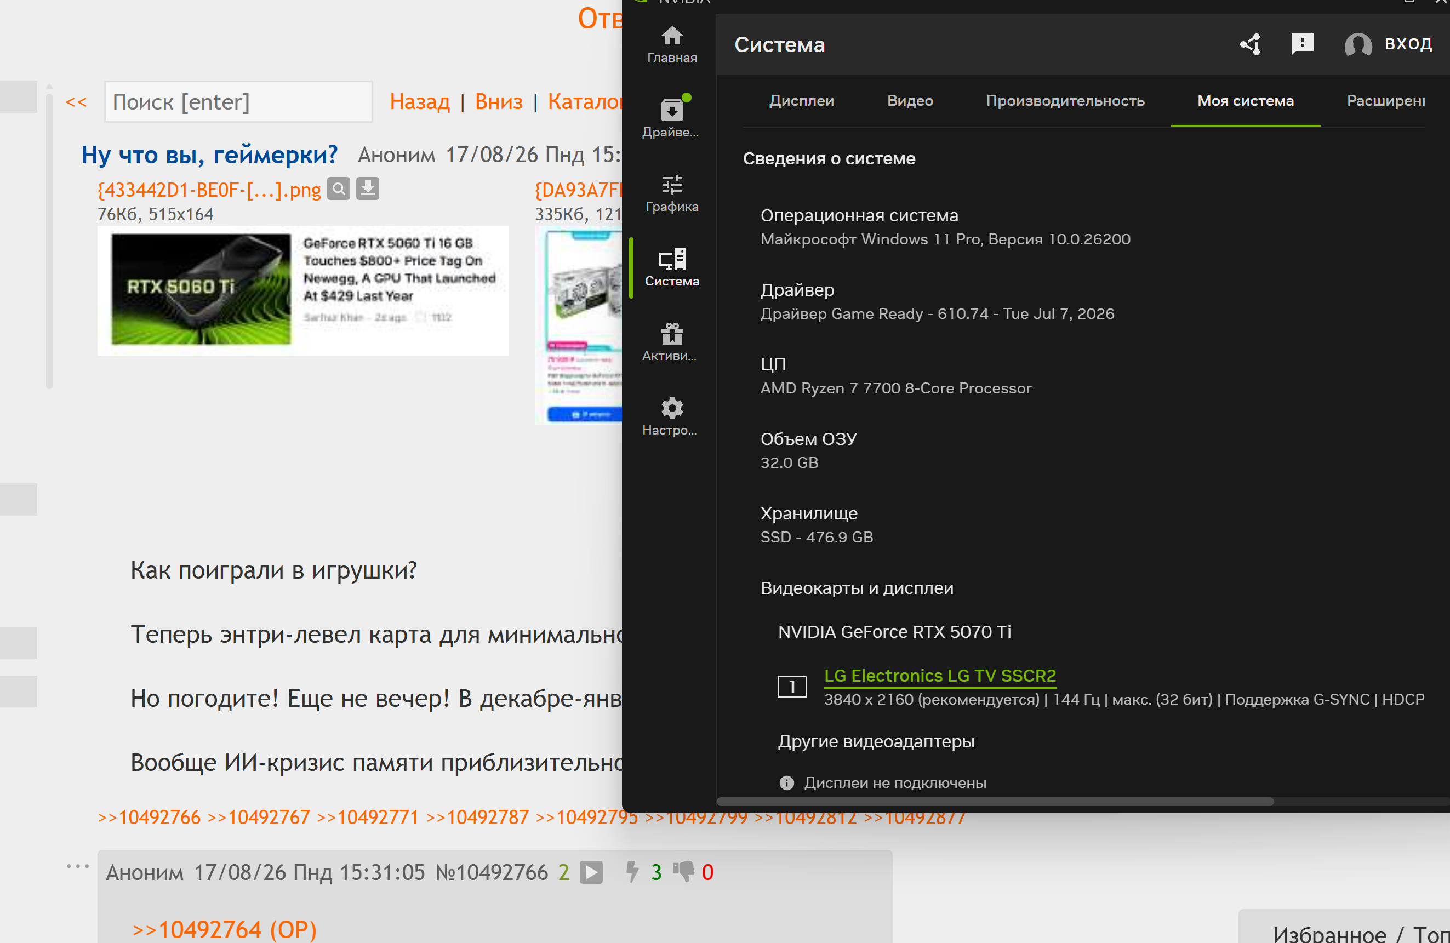Click the ВХОД login button
This screenshot has width=1450, height=943.
click(x=1388, y=44)
